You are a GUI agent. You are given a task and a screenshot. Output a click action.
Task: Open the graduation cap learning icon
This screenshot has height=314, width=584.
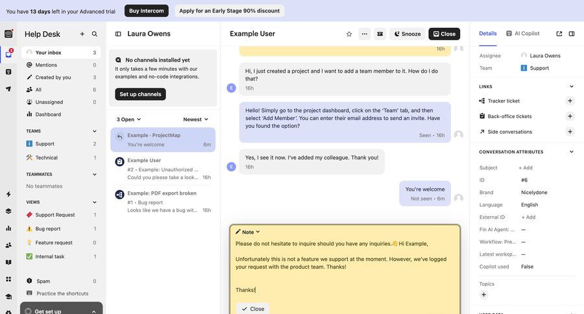[x=8, y=296]
